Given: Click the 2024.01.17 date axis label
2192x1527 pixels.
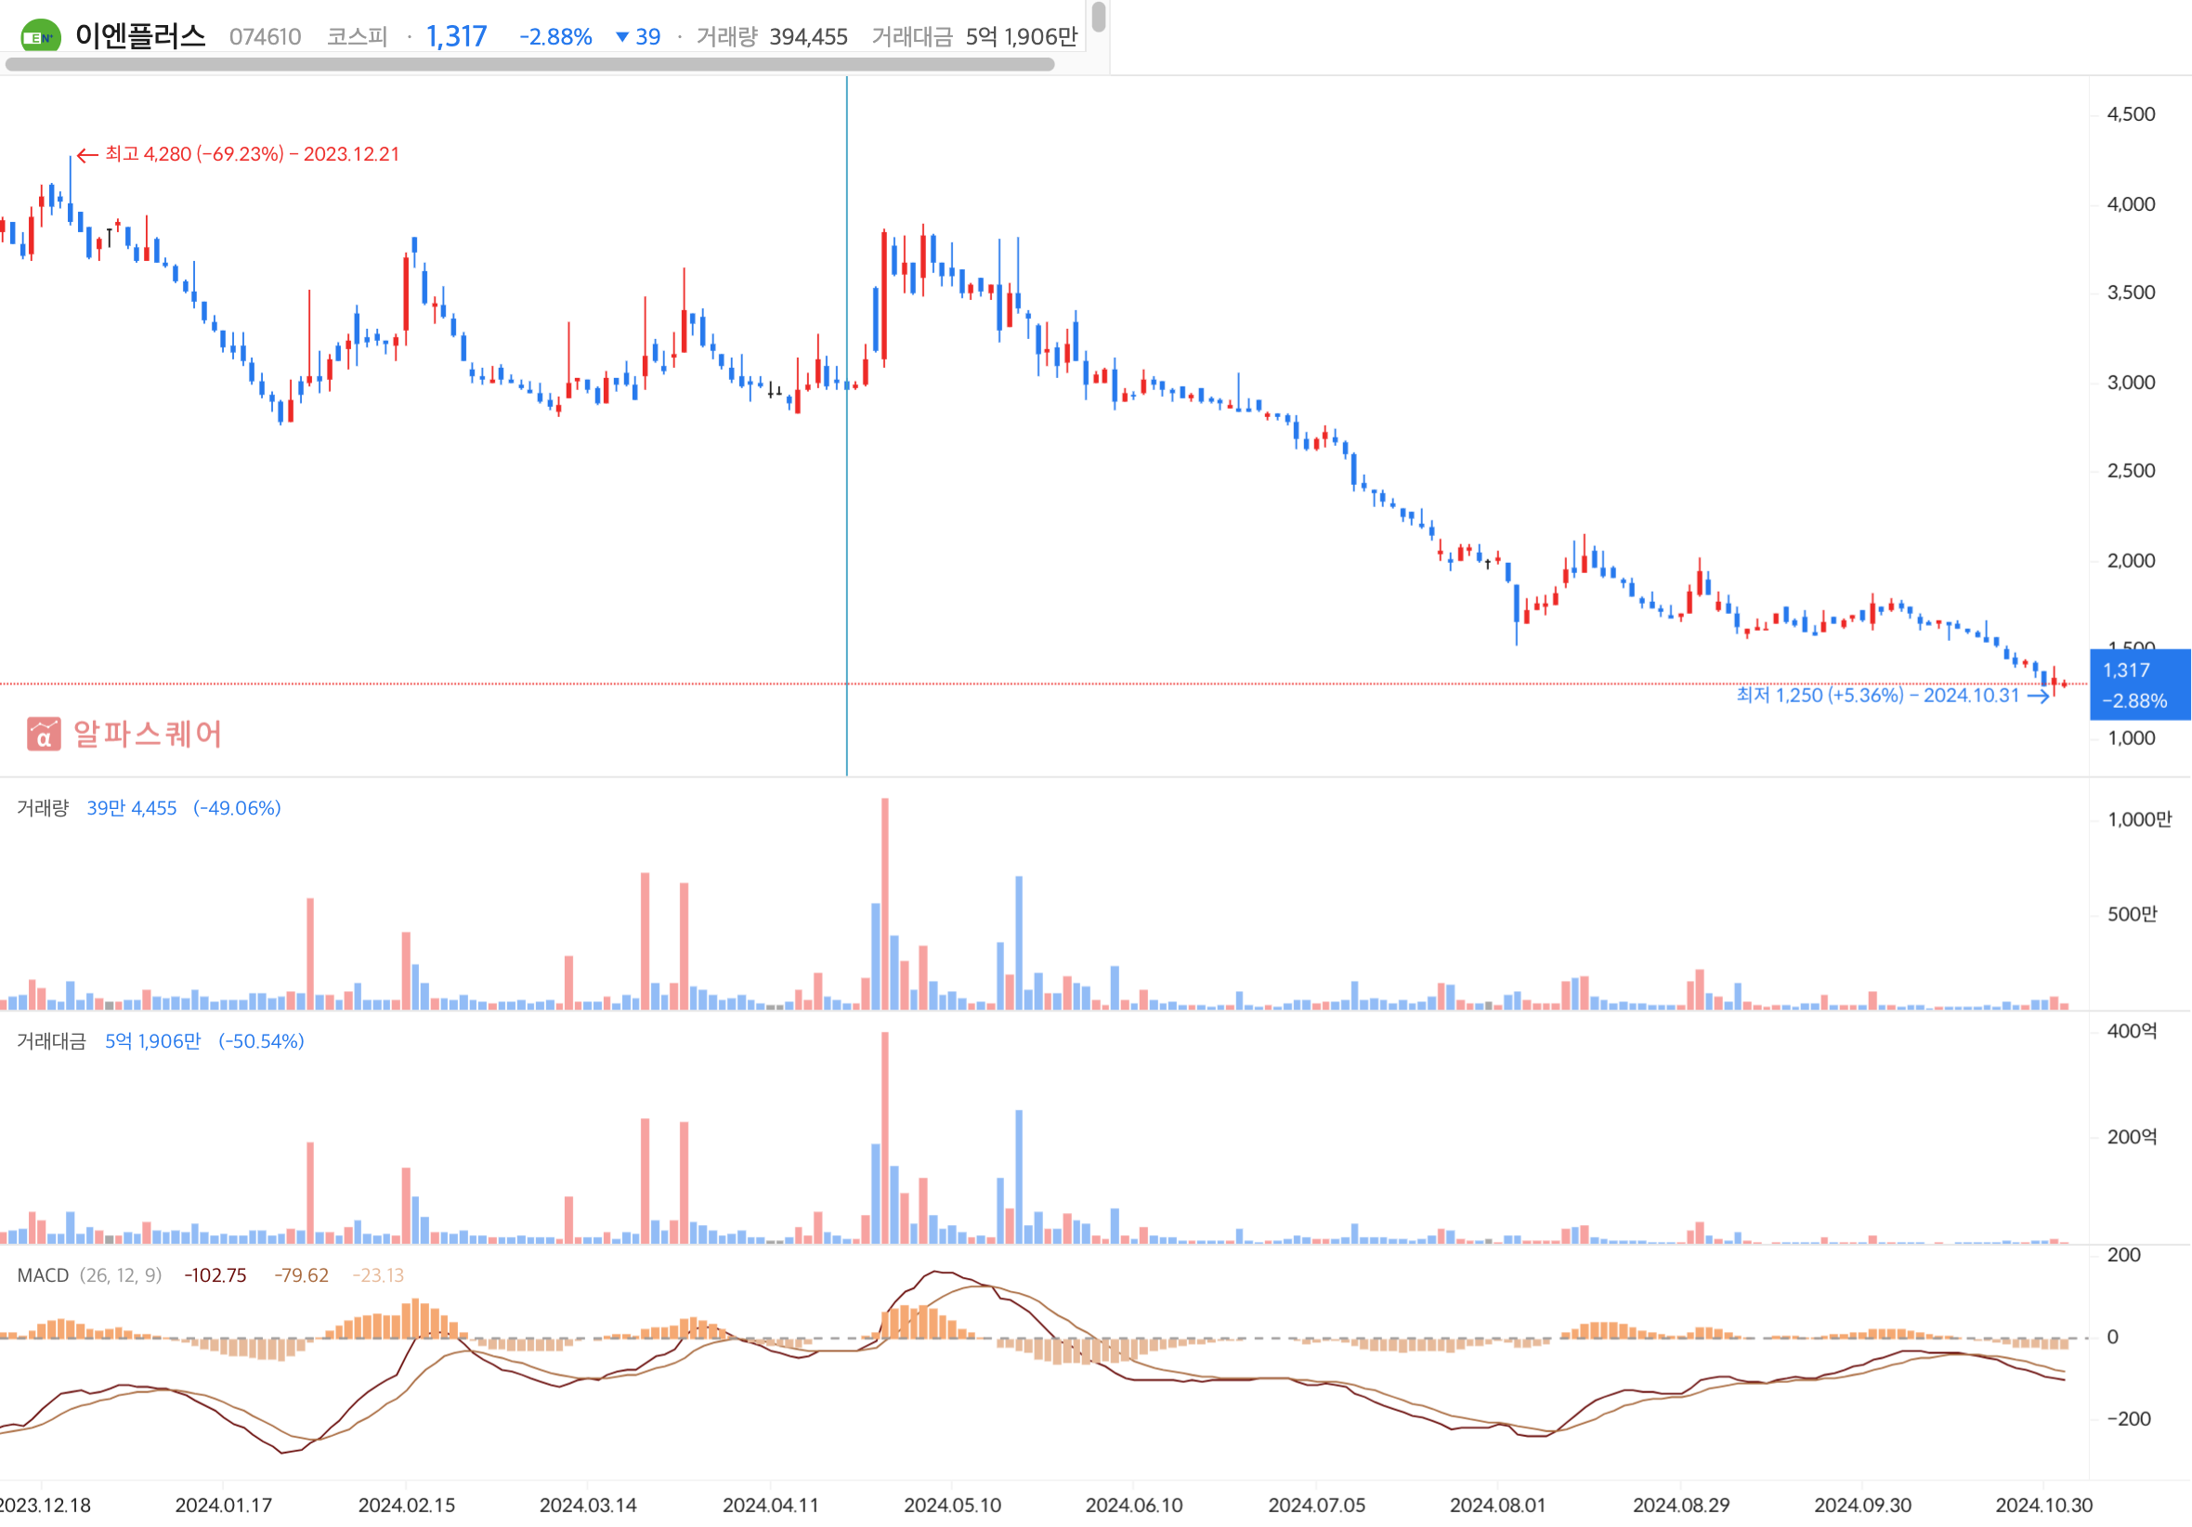Looking at the screenshot, I should [x=224, y=1505].
